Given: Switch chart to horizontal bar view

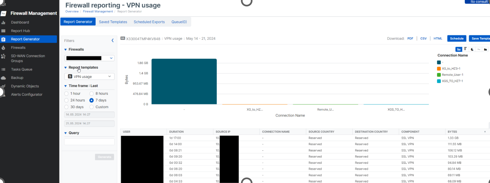Looking at the screenshot, I should coord(465,49).
